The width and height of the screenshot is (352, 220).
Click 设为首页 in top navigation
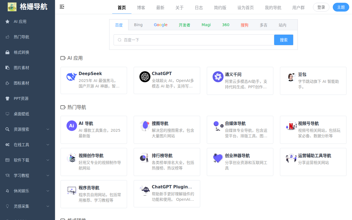point(246,8)
